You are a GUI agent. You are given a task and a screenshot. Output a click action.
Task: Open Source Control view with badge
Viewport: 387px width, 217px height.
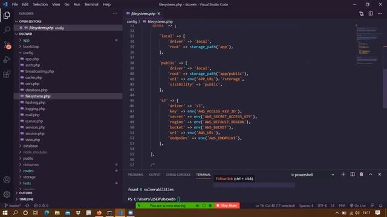[x=7, y=45]
